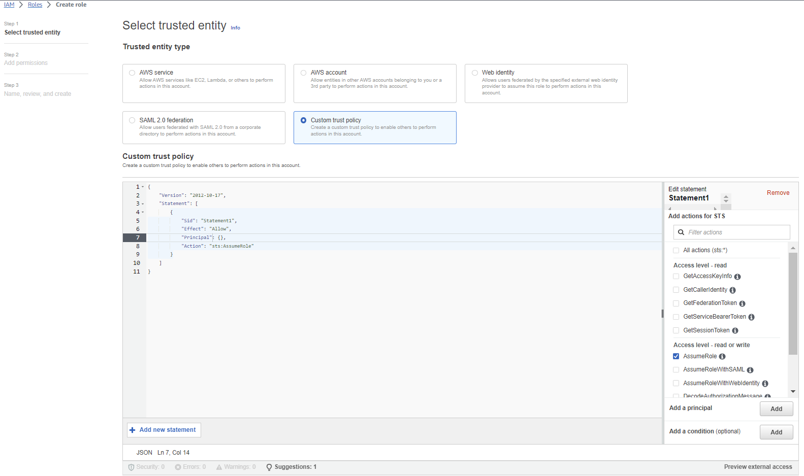
Task: Click info icon next to AssumeRoleWithSAML
Action: click(x=750, y=370)
